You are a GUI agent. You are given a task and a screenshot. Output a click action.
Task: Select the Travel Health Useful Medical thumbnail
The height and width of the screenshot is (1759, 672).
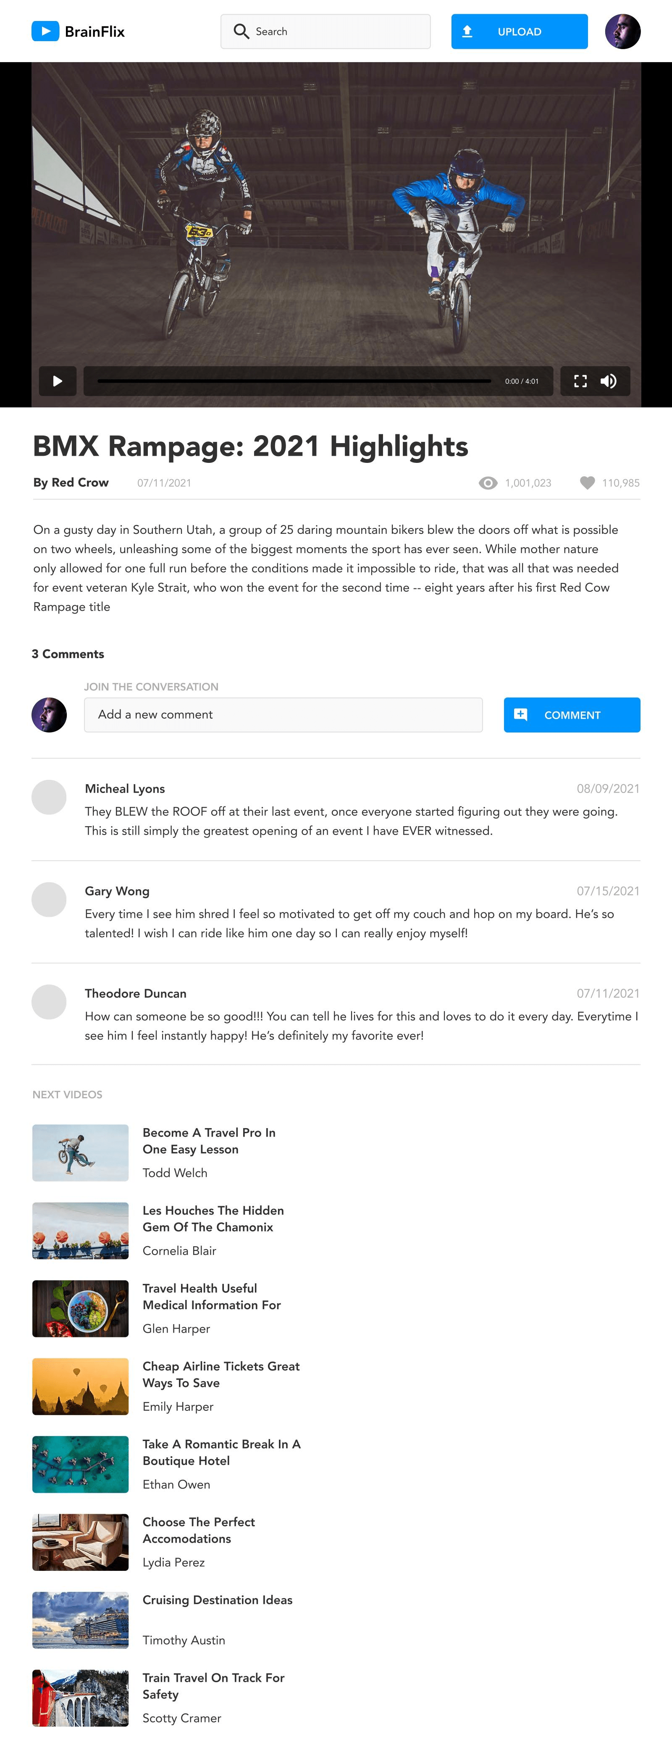point(81,1308)
